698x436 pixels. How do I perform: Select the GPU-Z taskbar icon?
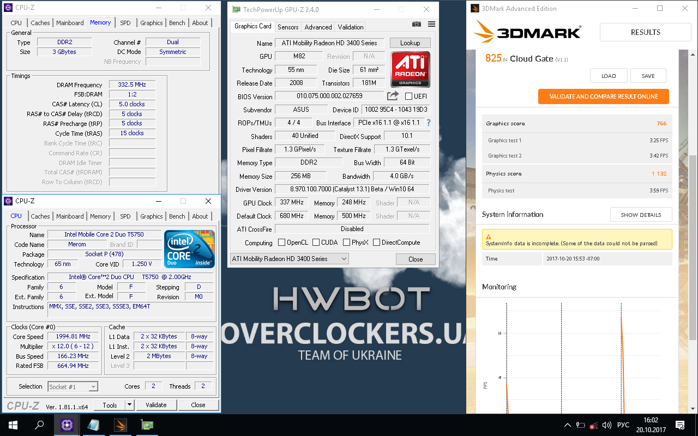(147, 425)
